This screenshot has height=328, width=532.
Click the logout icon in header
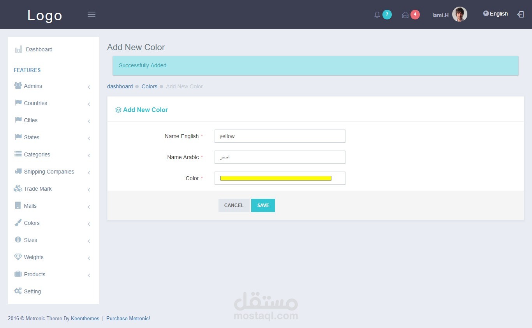tap(520, 14)
